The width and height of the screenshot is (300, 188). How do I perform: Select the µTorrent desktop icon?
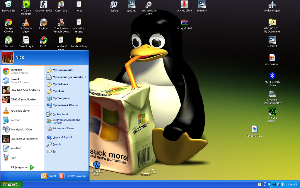[8, 42]
